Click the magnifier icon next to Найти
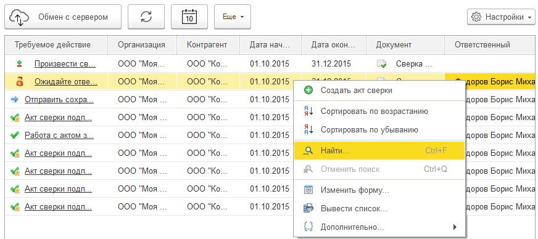 click(308, 151)
